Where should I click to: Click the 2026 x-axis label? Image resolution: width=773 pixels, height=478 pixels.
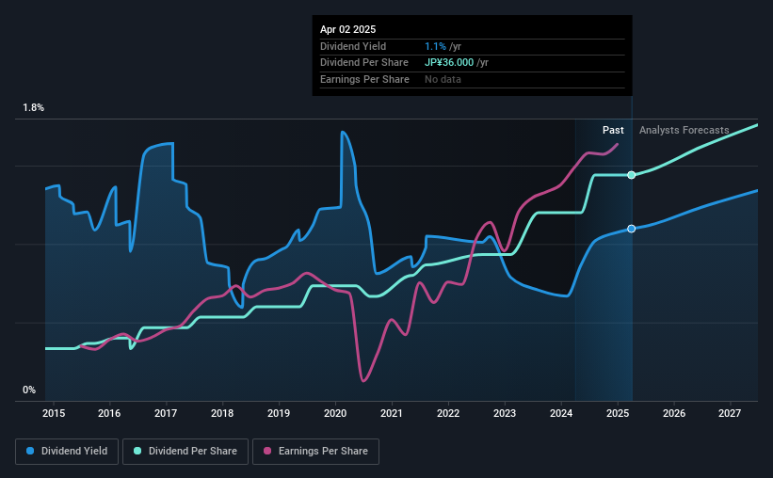tap(674, 413)
